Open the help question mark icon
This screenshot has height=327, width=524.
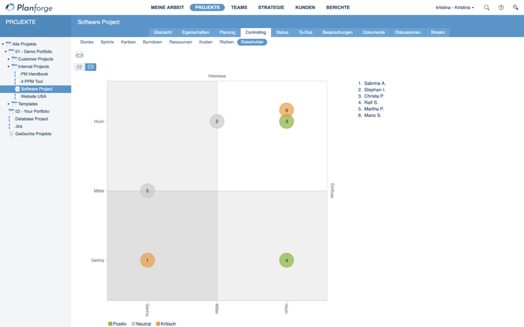point(501,8)
